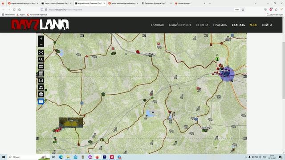
Task: Click the center/fullscreen target map tool
Action: [x=41, y=52]
